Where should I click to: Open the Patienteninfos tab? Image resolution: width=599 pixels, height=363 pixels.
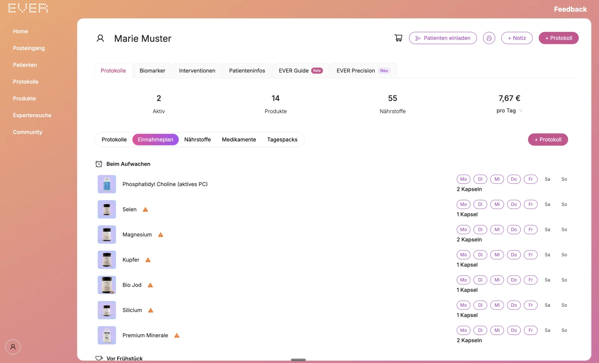coord(247,71)
